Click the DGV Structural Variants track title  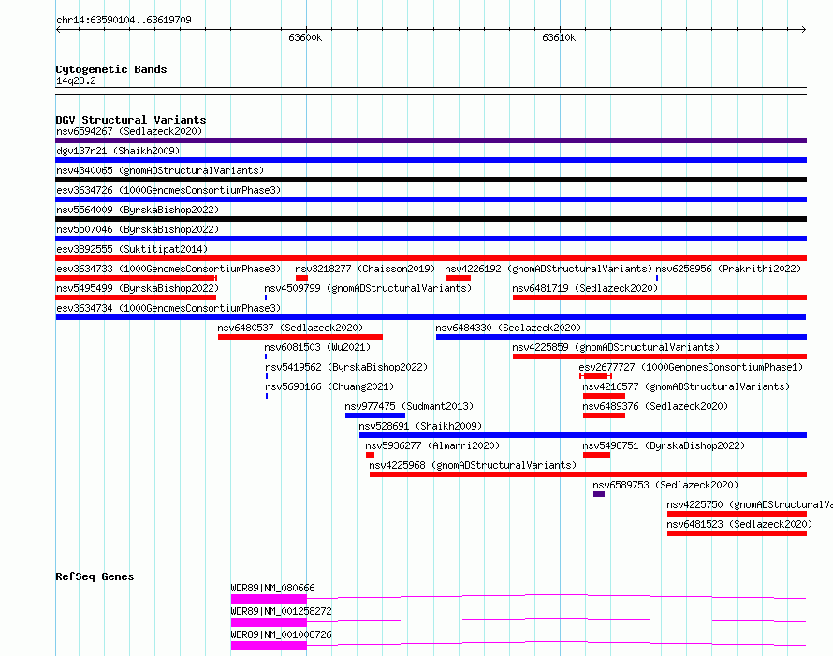point(131,120)
